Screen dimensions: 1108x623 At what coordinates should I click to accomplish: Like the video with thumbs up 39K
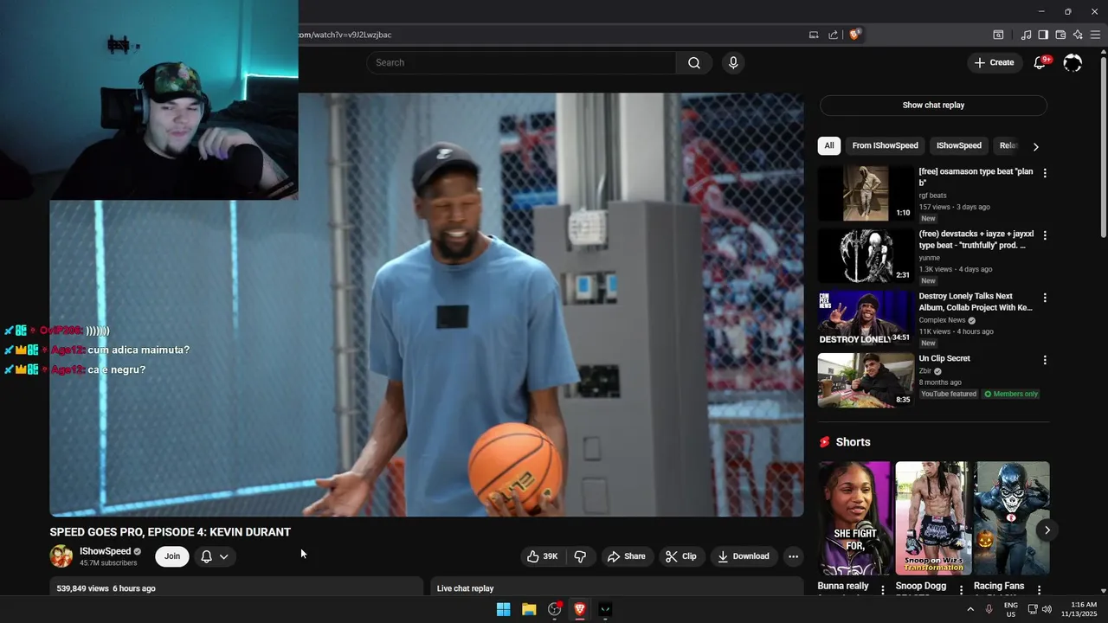(543, 556)
